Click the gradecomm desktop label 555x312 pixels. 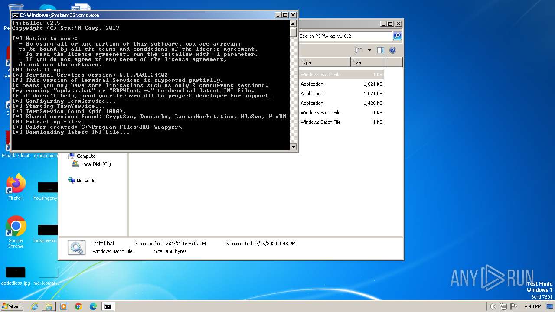[46, 156]
